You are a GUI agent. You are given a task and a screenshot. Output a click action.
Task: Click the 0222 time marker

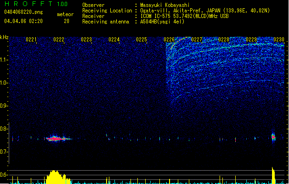(x=59, y=40)
